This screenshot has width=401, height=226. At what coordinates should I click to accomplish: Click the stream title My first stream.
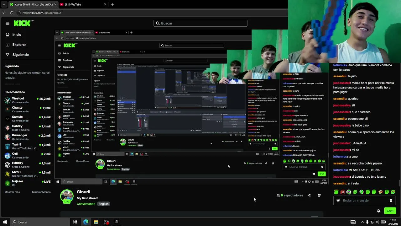pyautogui.click(x=88, y=198)
